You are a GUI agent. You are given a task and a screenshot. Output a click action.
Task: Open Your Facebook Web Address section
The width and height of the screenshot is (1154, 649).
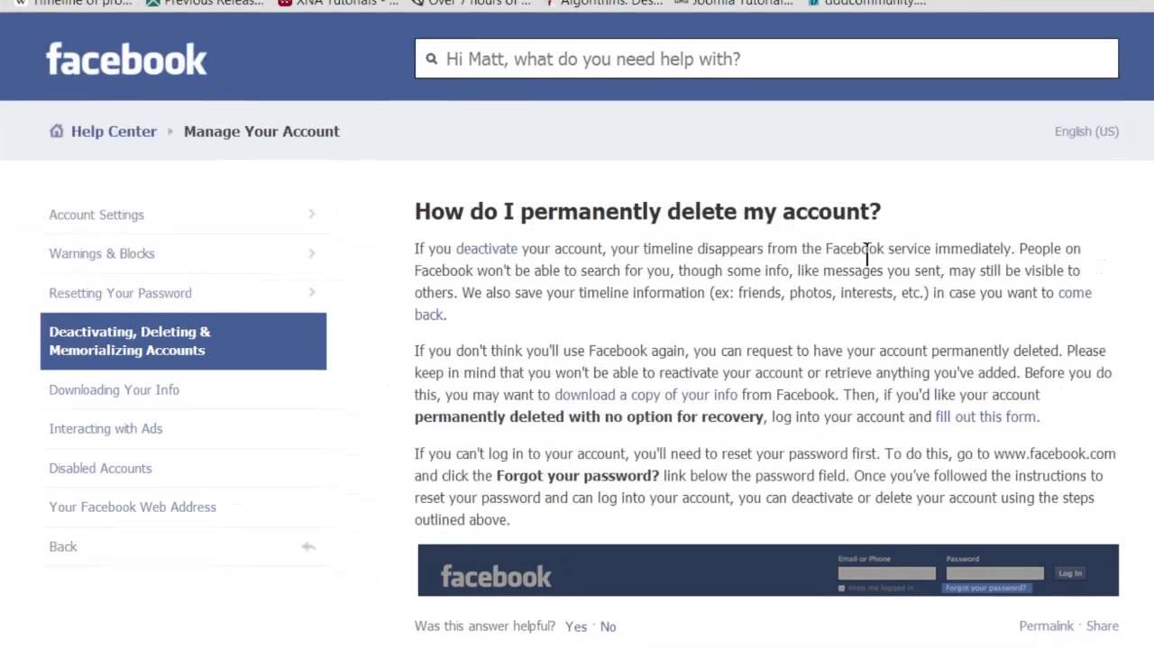133,507
